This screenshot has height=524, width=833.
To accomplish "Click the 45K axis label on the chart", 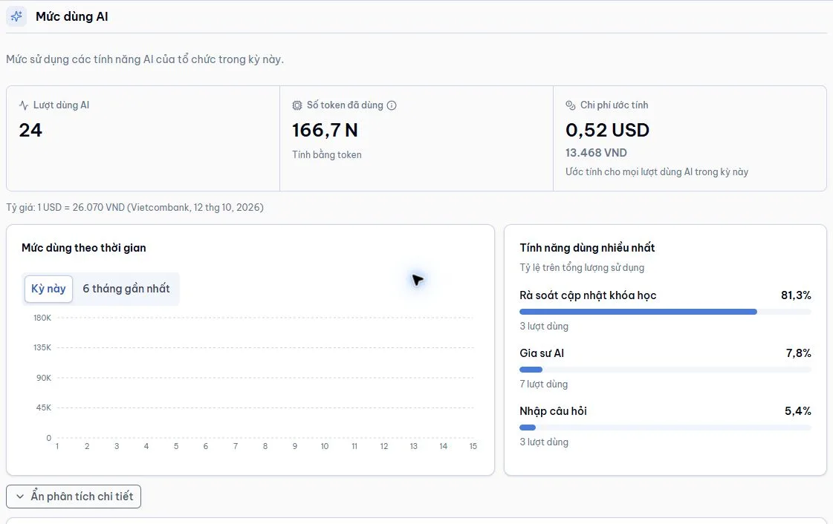I will (x=44, y=407).
